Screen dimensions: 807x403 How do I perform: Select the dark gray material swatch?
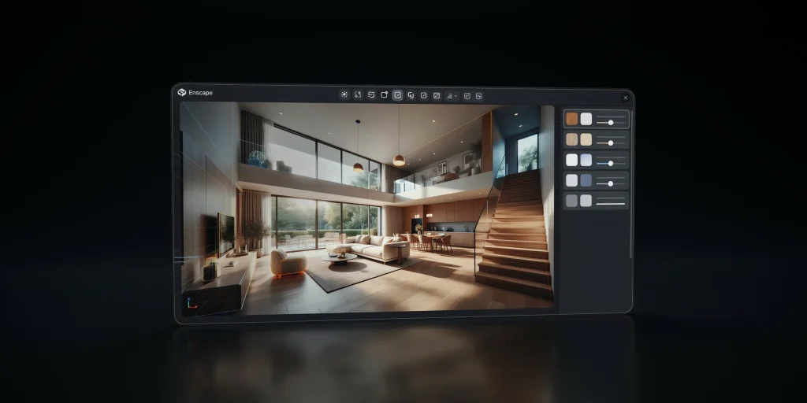point(572,201)
